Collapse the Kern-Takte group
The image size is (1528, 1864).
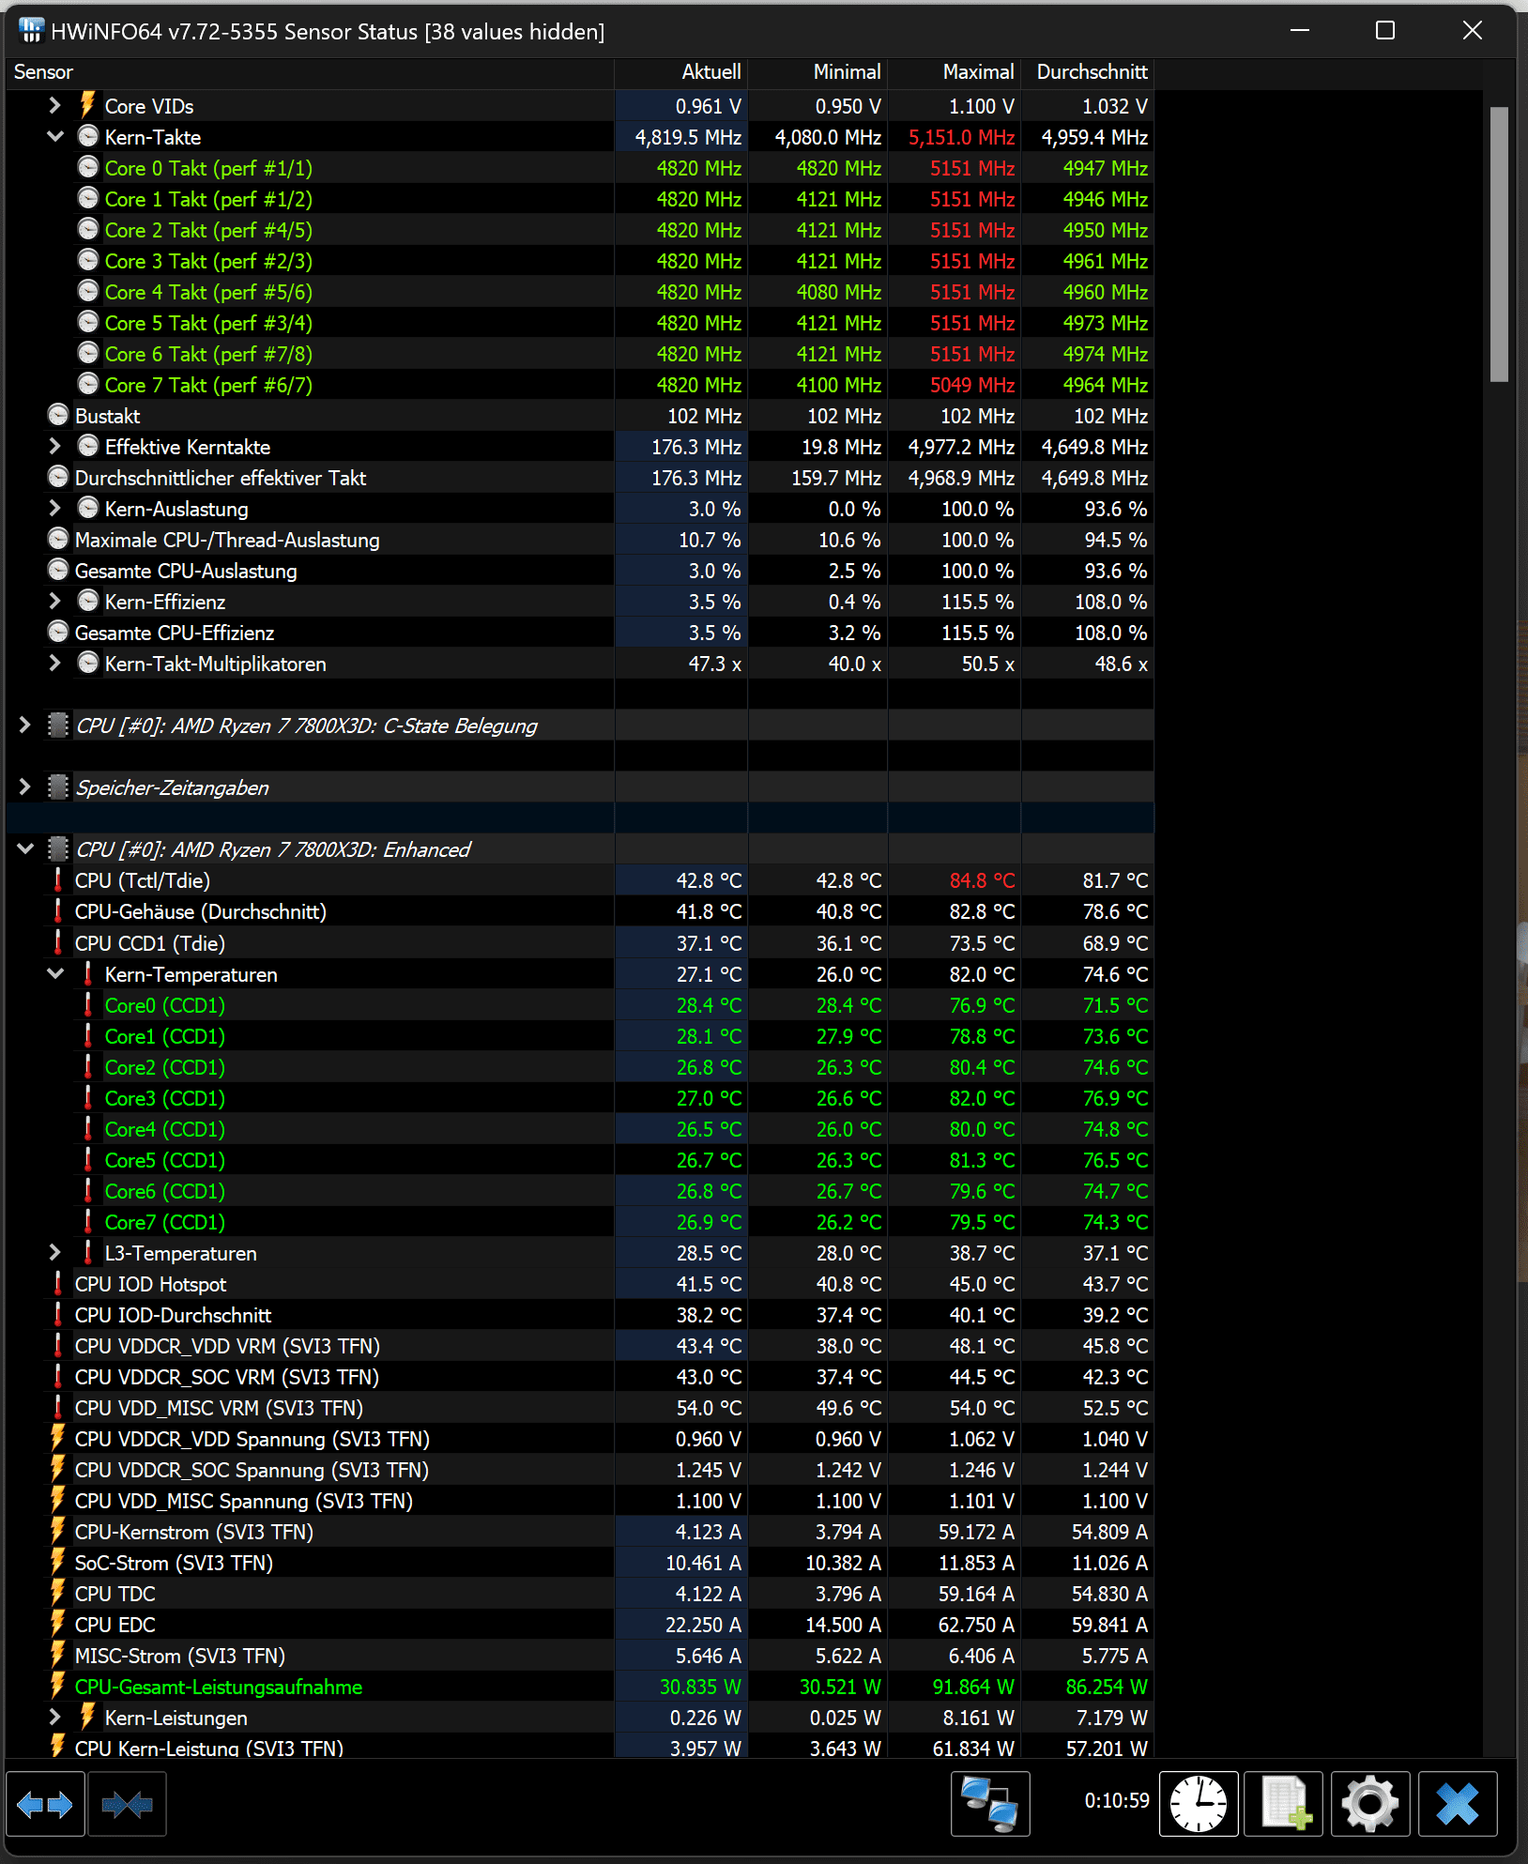[x=54, y=136]
